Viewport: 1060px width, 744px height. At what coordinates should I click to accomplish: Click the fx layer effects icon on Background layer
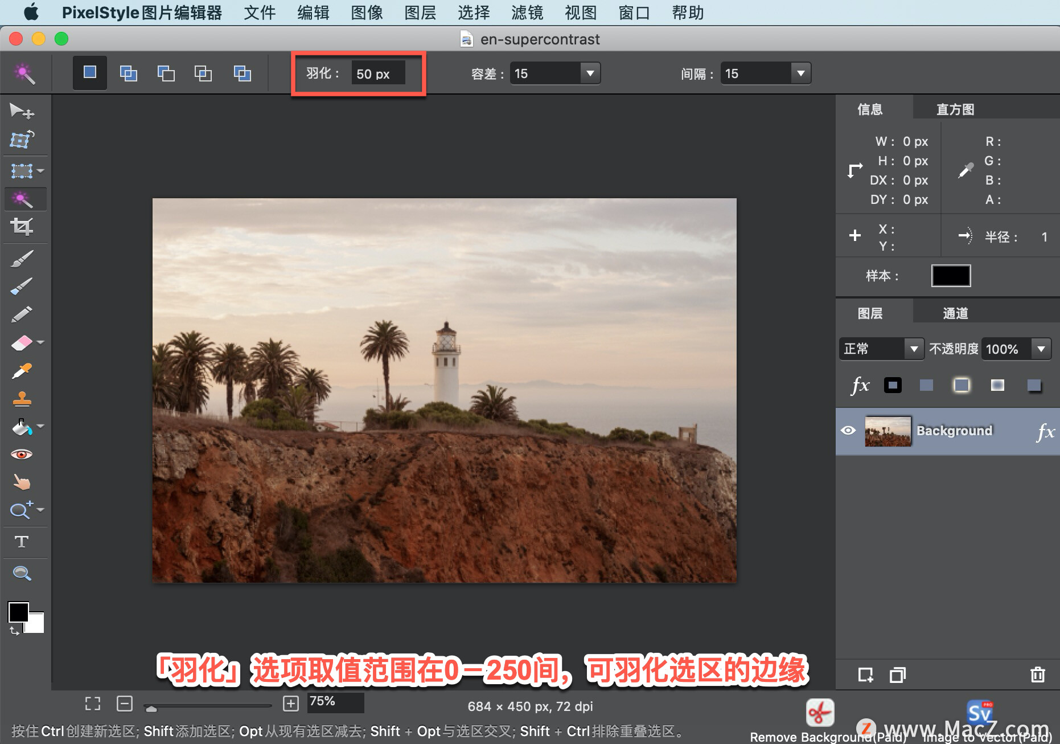click(1046, 431)
